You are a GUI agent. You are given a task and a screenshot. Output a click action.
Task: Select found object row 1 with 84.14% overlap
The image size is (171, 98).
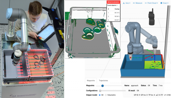(x=113, y=13)
